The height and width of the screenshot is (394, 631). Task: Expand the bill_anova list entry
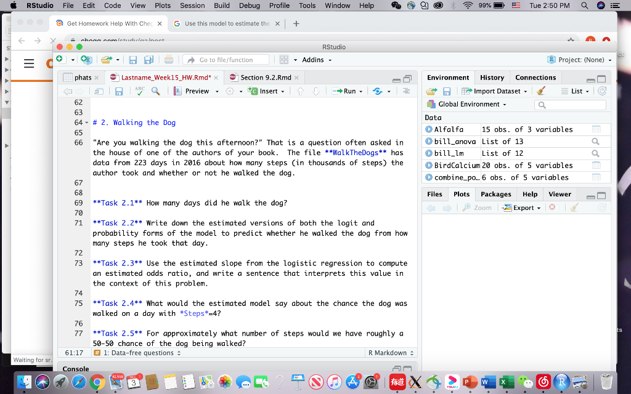click(429, 141)
